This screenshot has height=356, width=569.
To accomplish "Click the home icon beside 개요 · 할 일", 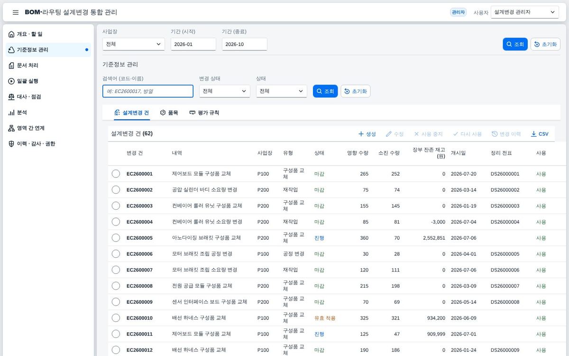I will click(11, 34).
